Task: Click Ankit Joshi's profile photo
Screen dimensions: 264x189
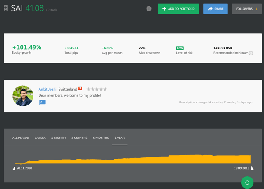Action: pyautogui.click(x=23, y=96)
